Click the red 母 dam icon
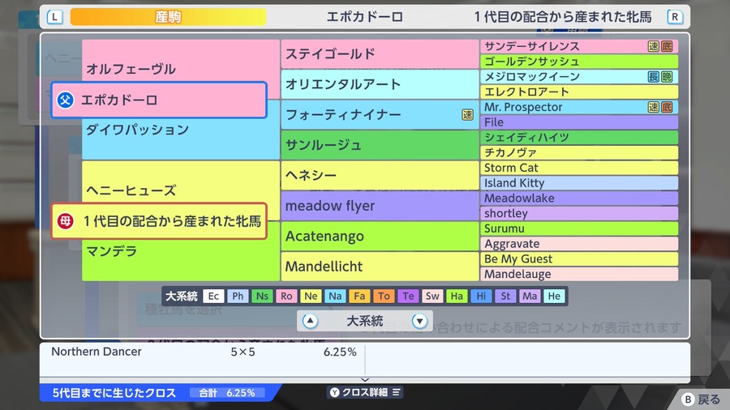Image resolution: width=730 pixels, height=410 pixels. pyautogui.click(x=65, y=221)
